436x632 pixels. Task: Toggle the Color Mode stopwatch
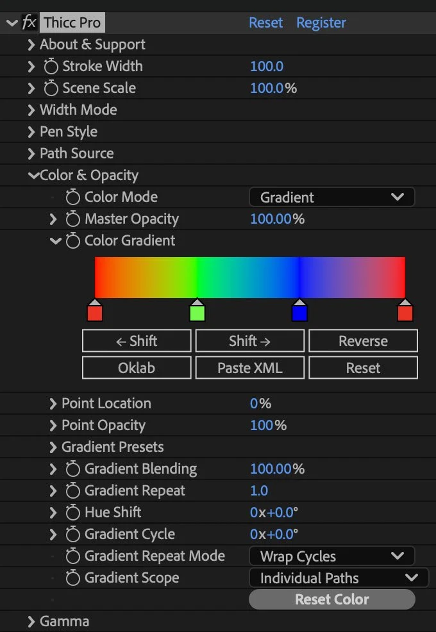72,197
